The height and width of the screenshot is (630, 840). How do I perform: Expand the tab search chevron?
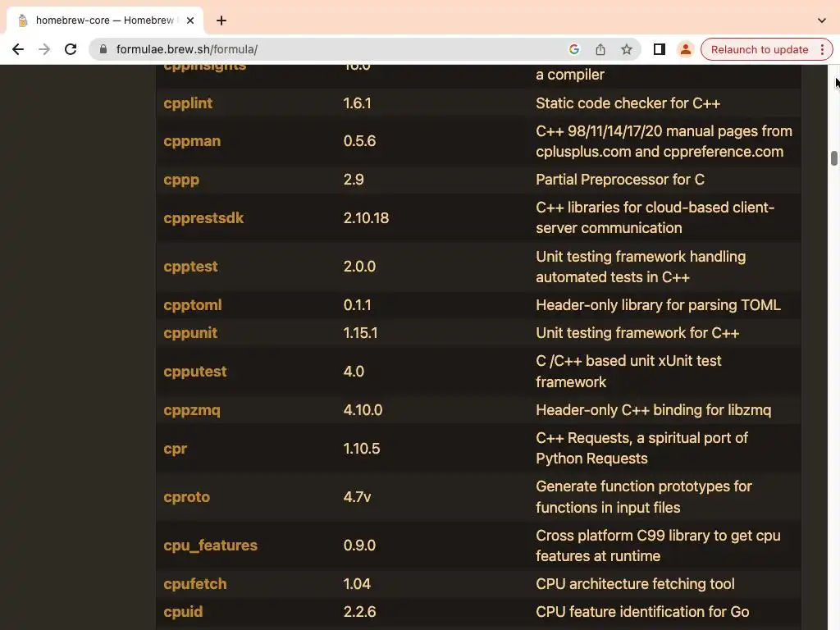tap(821, 21)
